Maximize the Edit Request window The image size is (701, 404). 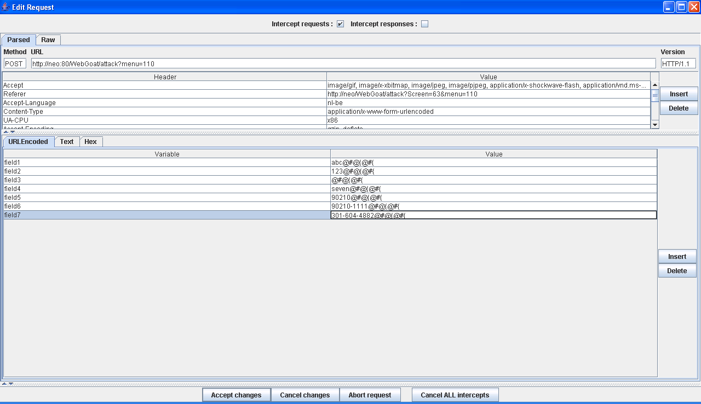click(681, 7)
